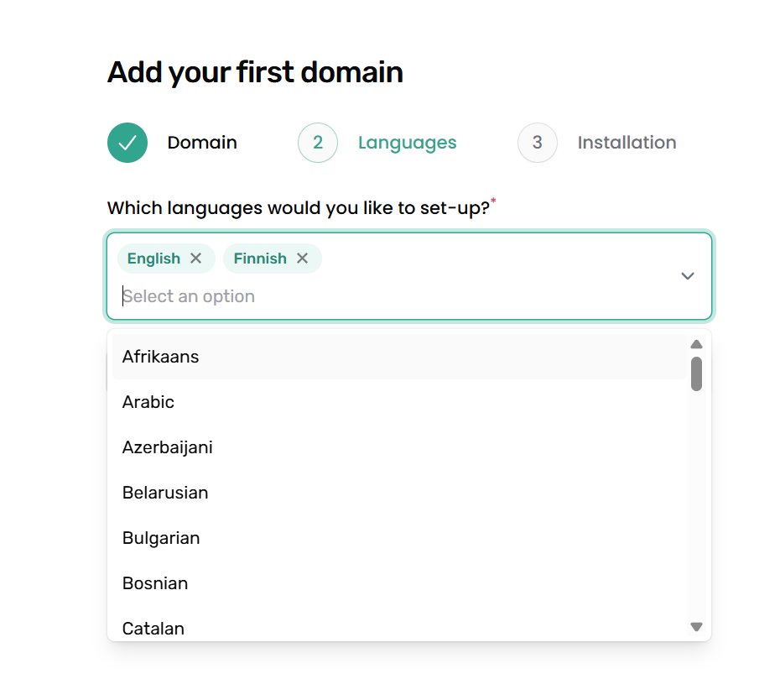Select Afrikaans from the language list

161,357
